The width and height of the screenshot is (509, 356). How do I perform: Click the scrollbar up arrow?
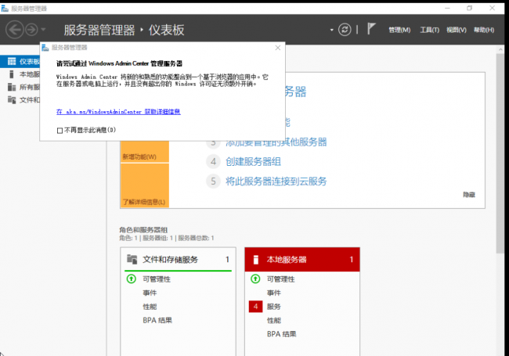click(500, 49)
